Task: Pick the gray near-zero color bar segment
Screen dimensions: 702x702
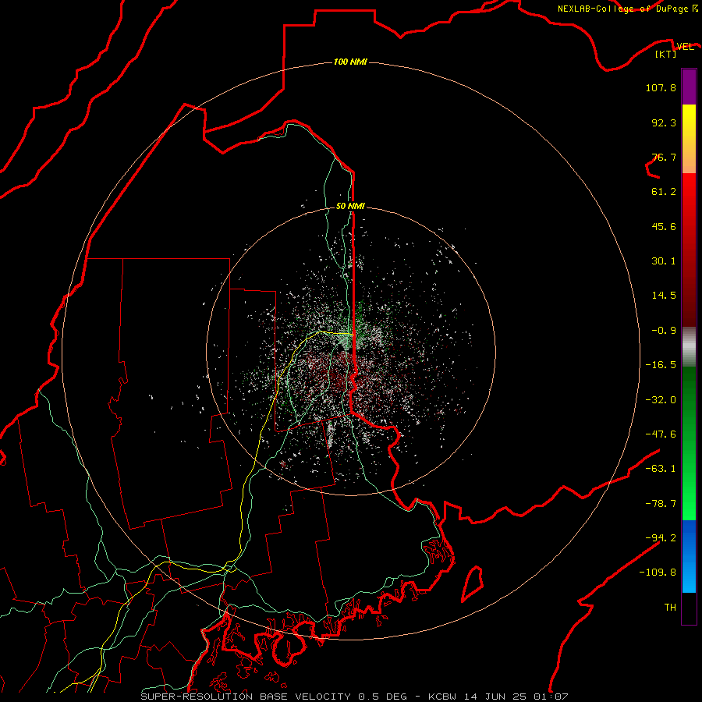Action: (x=689, y=347)
